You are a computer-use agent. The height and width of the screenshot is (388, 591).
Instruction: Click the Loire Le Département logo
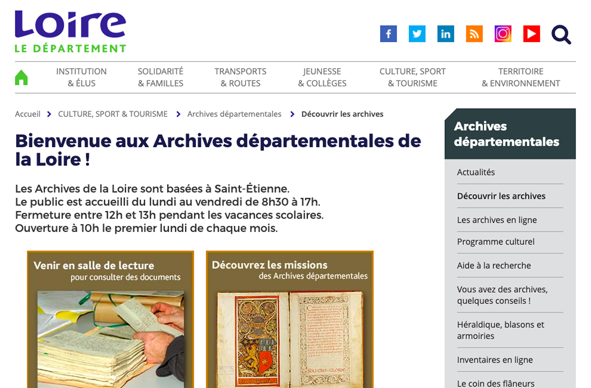70,32
